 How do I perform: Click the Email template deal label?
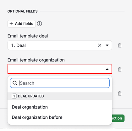click(28, 36)
